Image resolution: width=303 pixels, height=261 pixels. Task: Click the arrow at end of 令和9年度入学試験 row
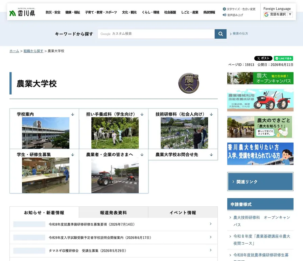point(211,237)
